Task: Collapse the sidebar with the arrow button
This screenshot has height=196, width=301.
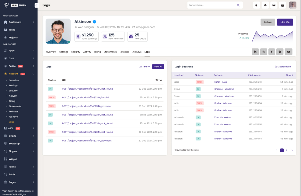Action: pos(37,5)
